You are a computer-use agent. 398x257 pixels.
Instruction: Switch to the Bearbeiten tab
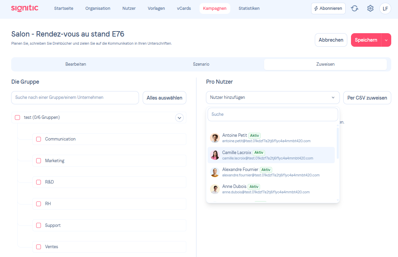(76, 64)
